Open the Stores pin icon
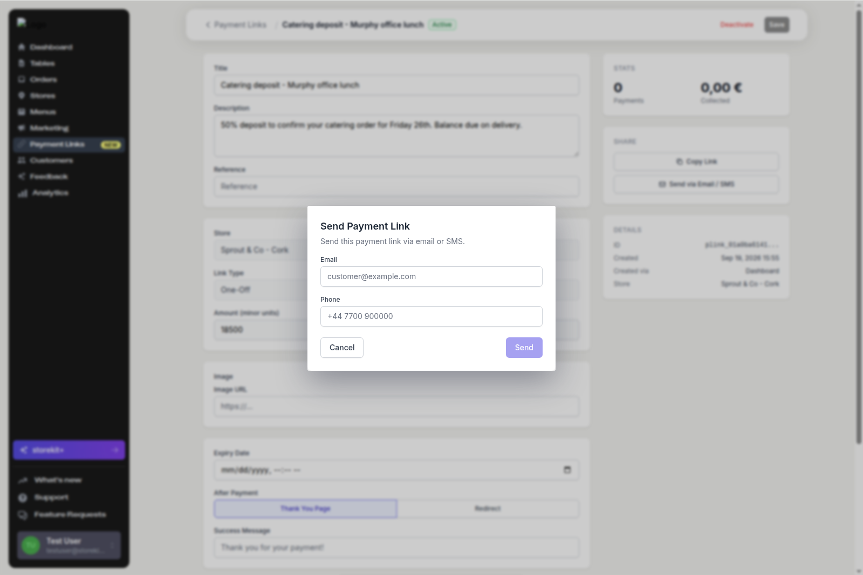 [x=22, y=96]
